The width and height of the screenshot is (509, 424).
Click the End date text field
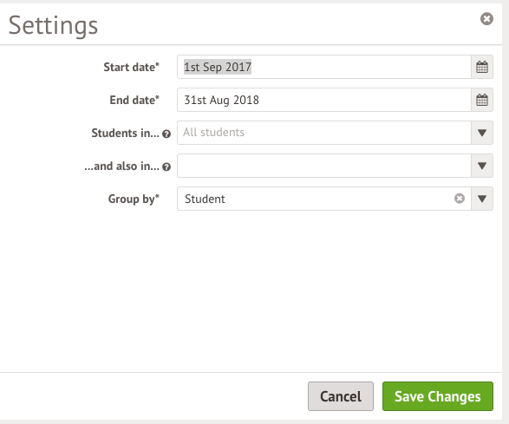click(324, 100)
